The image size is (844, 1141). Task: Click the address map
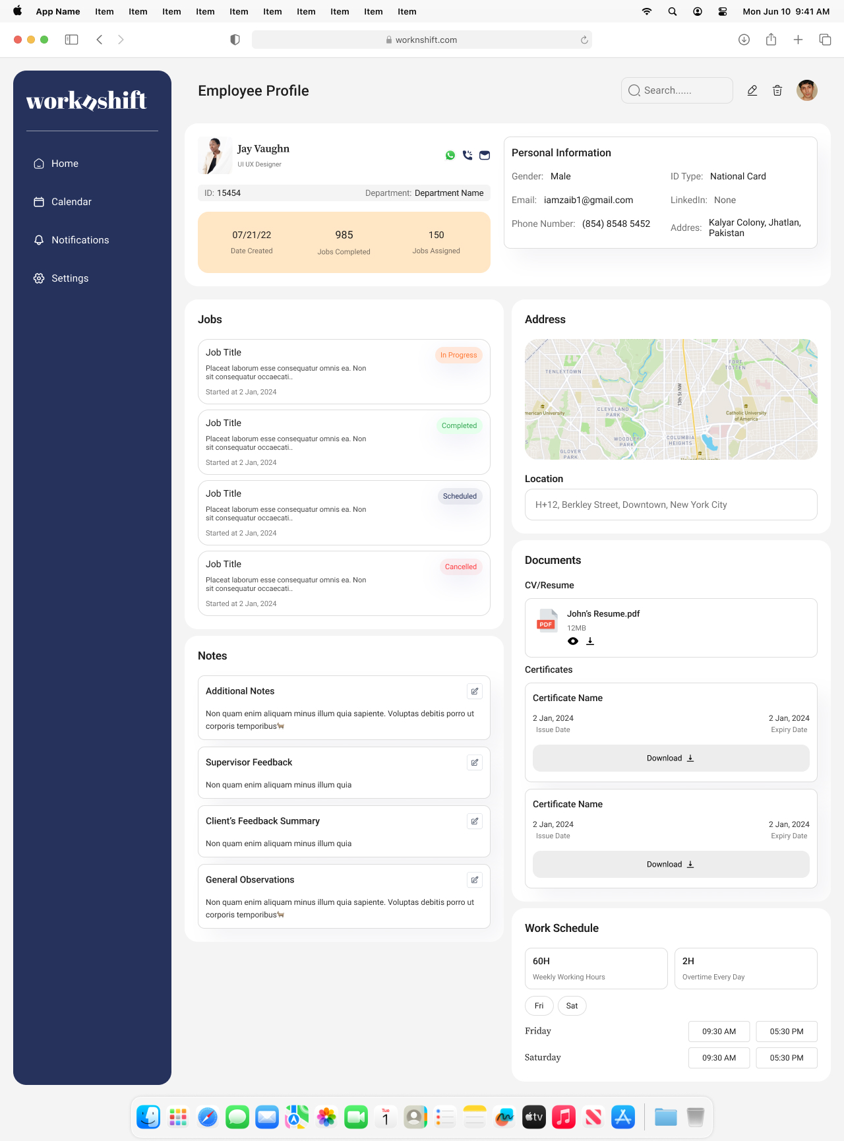[x=671, y=399]
